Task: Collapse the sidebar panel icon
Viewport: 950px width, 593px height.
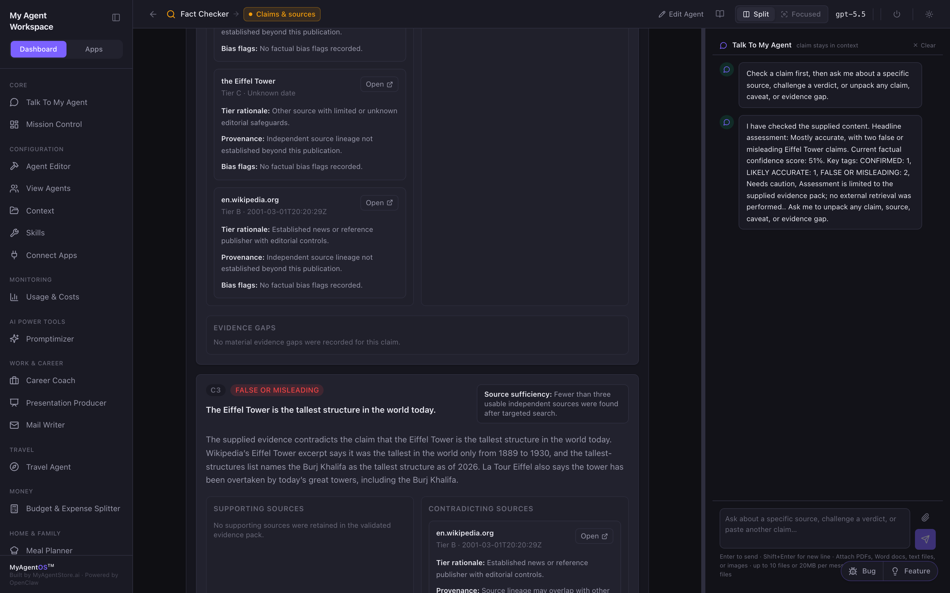Action: point(116,17)
